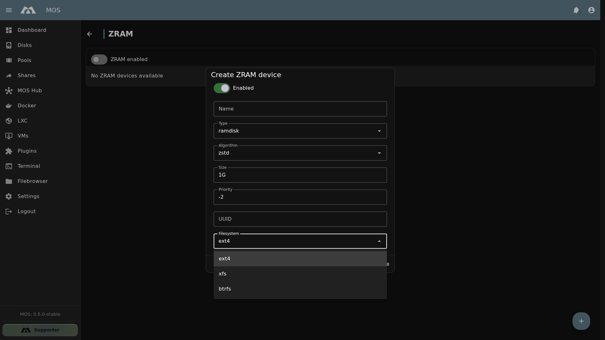Click the LXC cube icon
This screenshot has height=340, width=605.
[x=9, y=121]
